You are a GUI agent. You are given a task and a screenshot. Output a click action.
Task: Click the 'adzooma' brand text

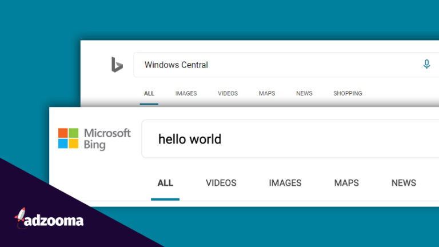54,221
